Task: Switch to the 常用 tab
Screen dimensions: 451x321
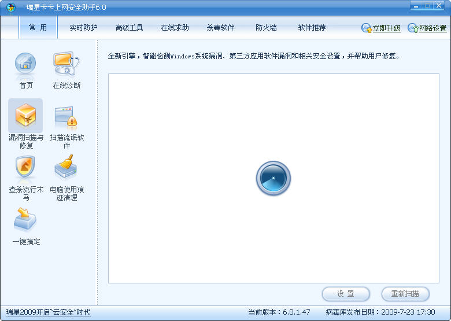Action: 38,27
